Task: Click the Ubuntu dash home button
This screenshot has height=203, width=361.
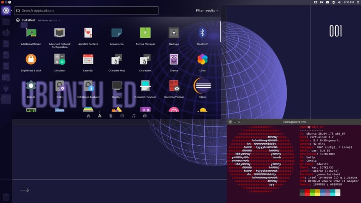Action: pos(6,10)
